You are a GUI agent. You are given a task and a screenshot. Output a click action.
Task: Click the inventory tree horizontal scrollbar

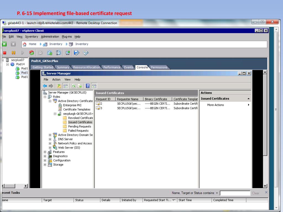coord(15,186)
